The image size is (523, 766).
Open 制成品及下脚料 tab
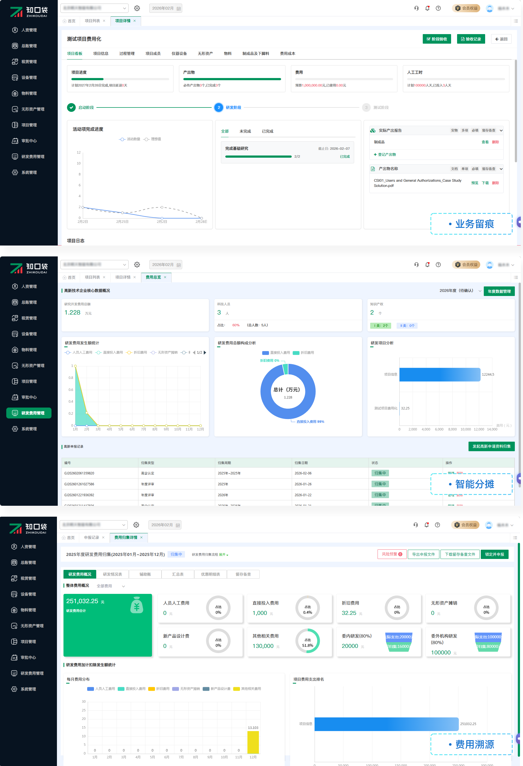(x=256, y=53)
